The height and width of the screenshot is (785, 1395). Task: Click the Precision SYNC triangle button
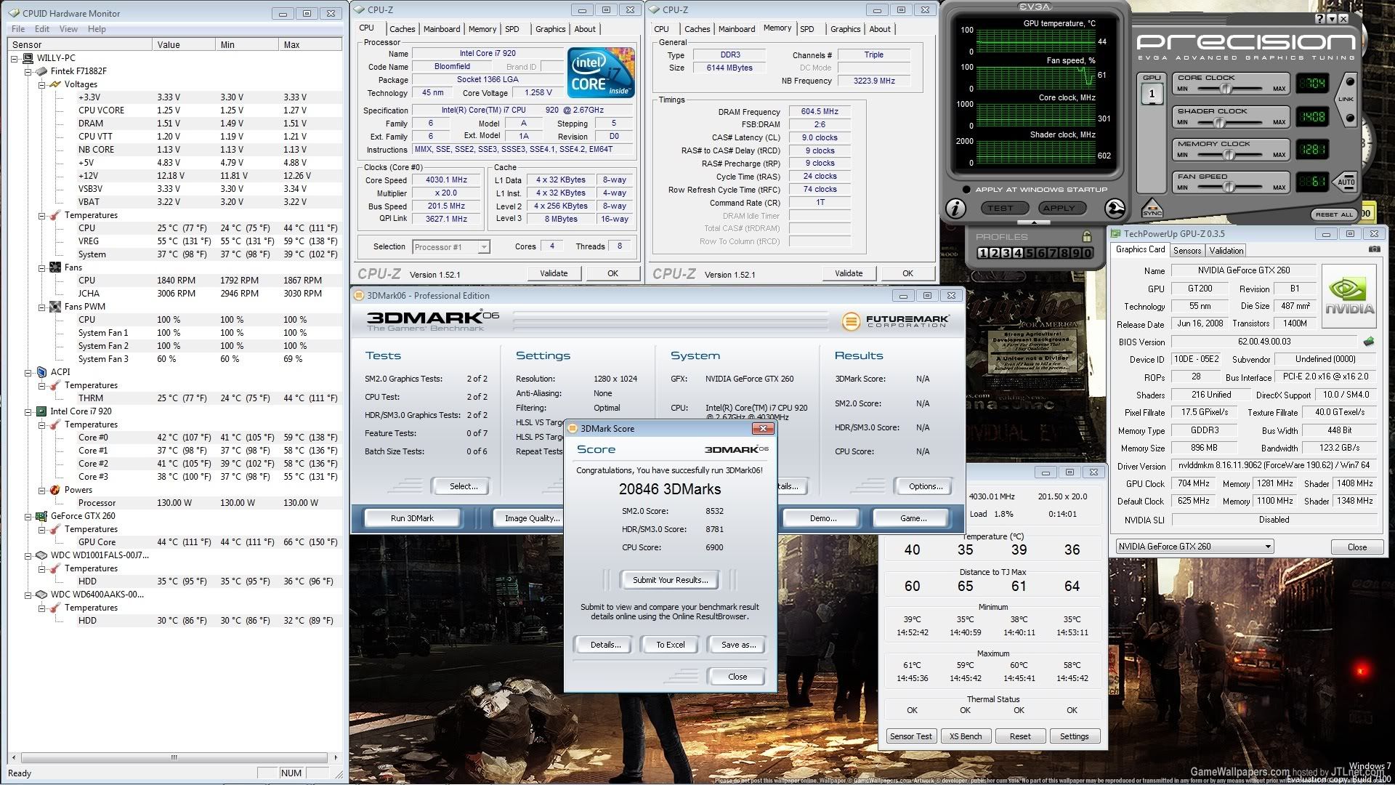(1152, 209)
